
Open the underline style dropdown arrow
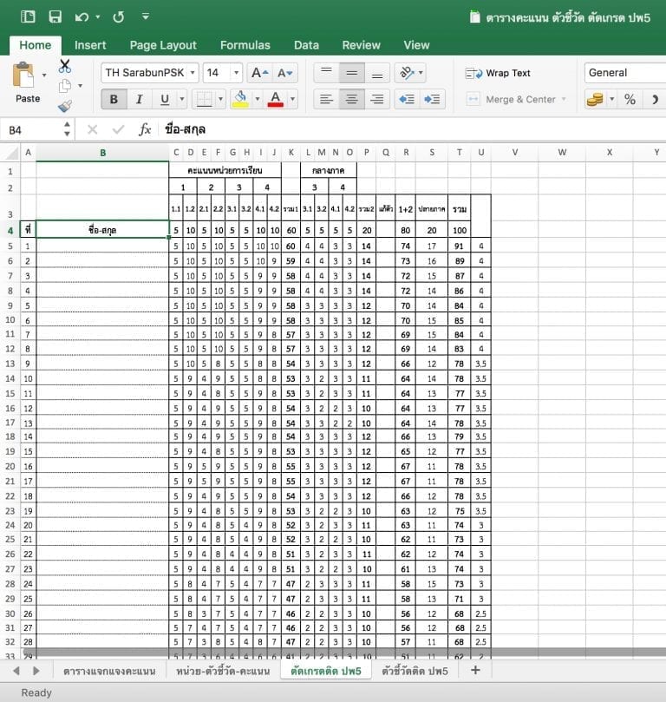[x=181, y=99]
